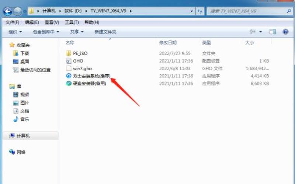Click the 2022/7/27 9:55 date cell
295x184 pixels.
coord(175,53)
